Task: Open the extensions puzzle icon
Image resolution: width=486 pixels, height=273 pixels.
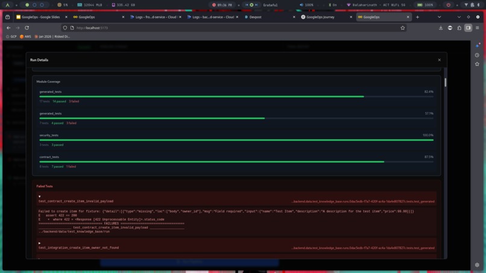Action: coord(459,28)
